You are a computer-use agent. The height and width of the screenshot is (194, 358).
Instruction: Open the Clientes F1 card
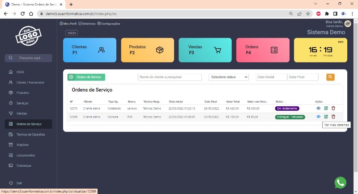click(89, 50)
